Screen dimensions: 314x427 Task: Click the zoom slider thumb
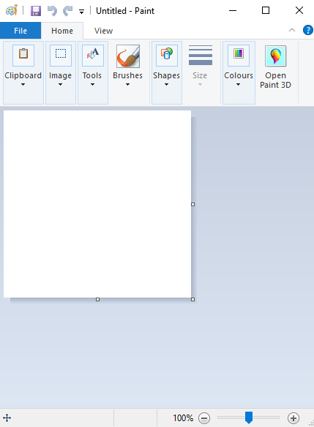click(x=249, y=417)
